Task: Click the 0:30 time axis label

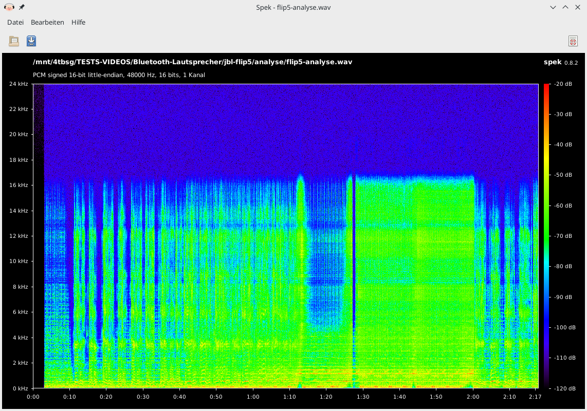Action: tap(143, 397)
